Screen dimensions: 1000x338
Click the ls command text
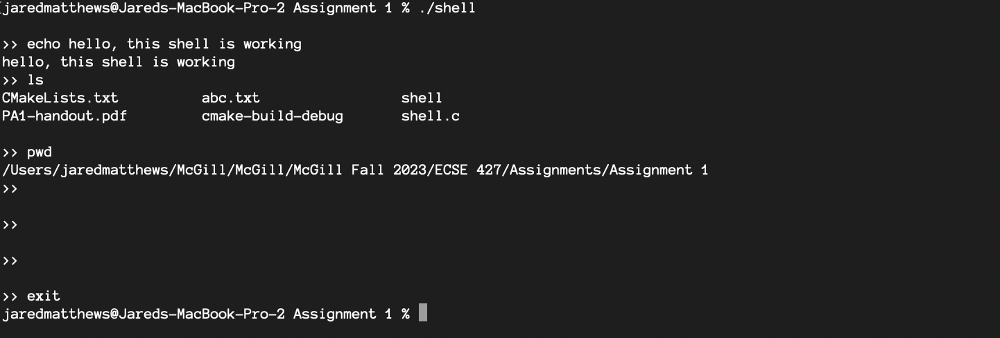click(35, 80)
